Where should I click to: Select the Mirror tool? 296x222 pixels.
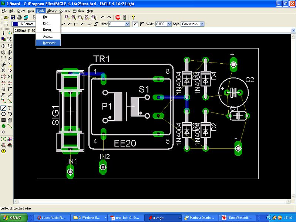[x=3, y=52]
